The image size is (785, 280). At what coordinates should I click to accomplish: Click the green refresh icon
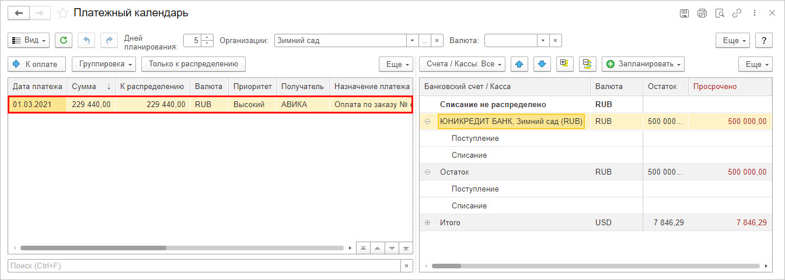(x=64, y=40)
